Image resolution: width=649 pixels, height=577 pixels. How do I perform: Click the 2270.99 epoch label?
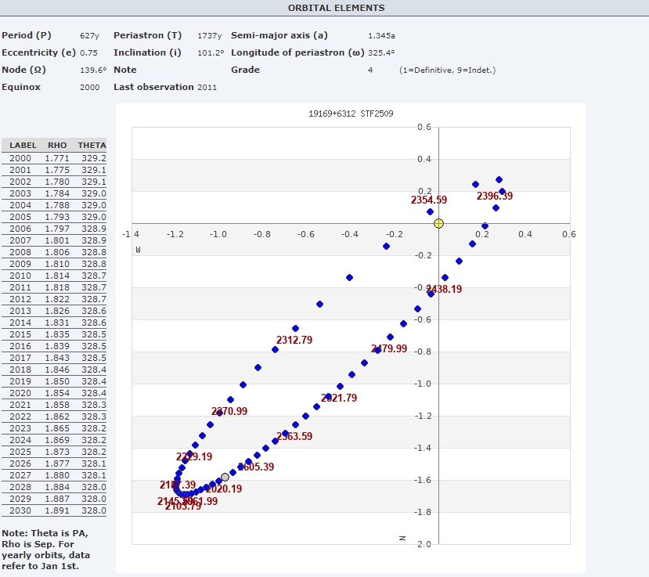click(229, 412)
